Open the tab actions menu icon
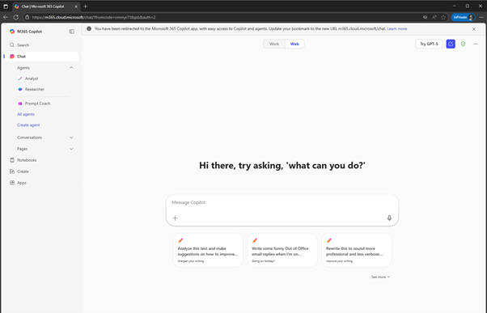 pyautogui.click(x=6, y=6)
